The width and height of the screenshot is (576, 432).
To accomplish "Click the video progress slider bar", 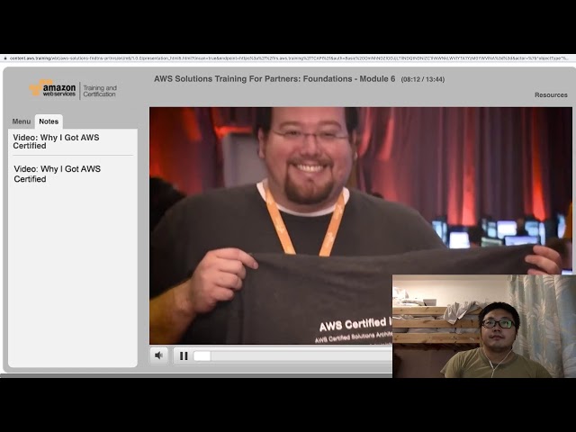I will (x=292, y=355).
